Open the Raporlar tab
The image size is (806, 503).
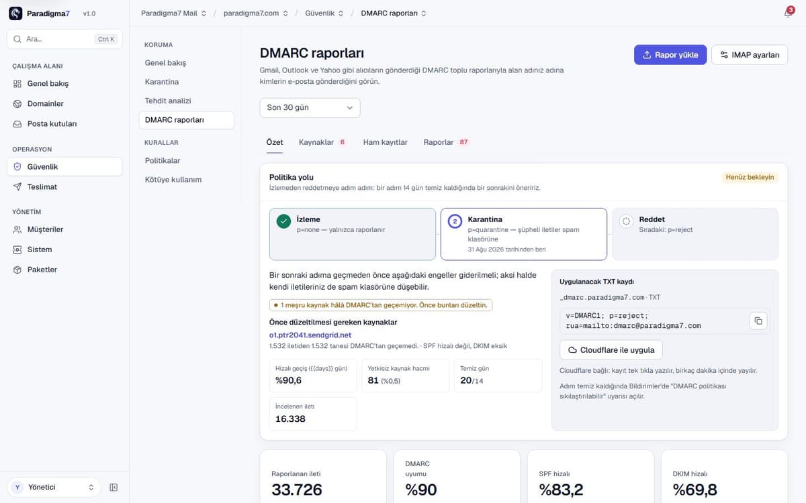coord(447,142)
